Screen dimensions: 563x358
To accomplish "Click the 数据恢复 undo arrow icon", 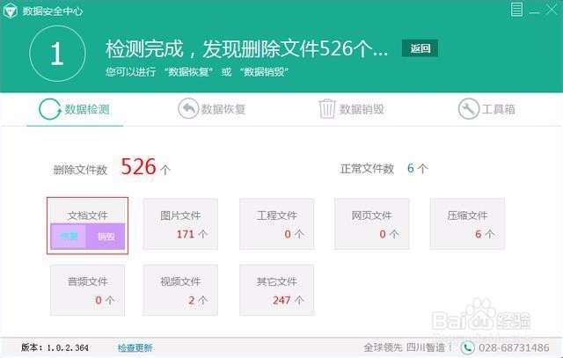I will point(188,108).
